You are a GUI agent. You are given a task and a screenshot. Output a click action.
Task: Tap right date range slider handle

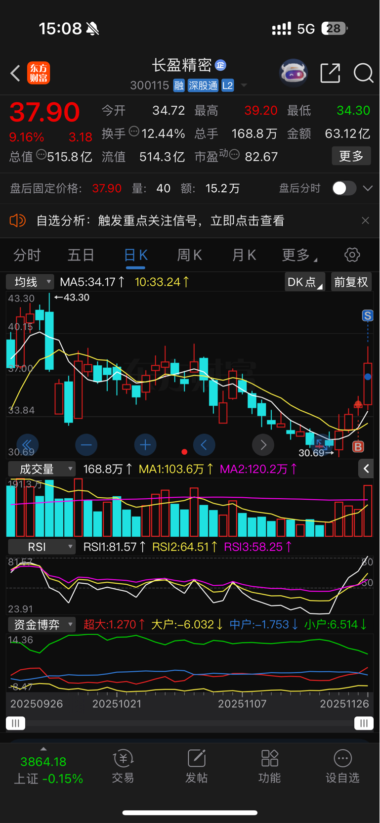(364, 723)
